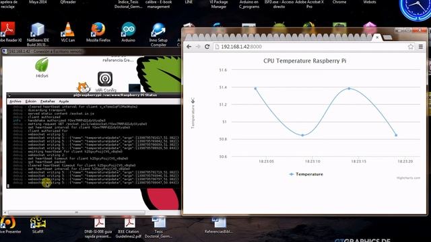Click remote desktop window title bar
Screen dimensions: 431x242
[91, 51]
